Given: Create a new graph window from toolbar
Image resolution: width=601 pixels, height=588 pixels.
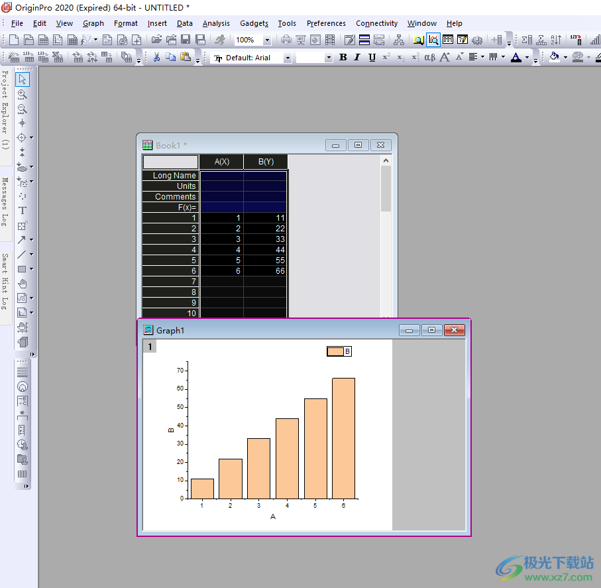Looking at the screenshot, I should coord(58,40).
